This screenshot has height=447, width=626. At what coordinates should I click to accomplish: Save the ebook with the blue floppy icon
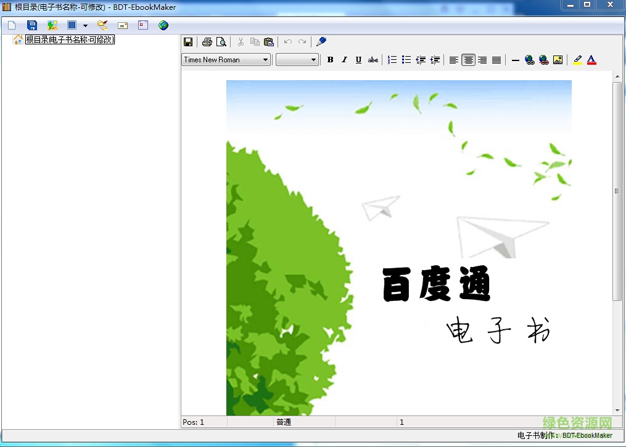coord(31,25)
